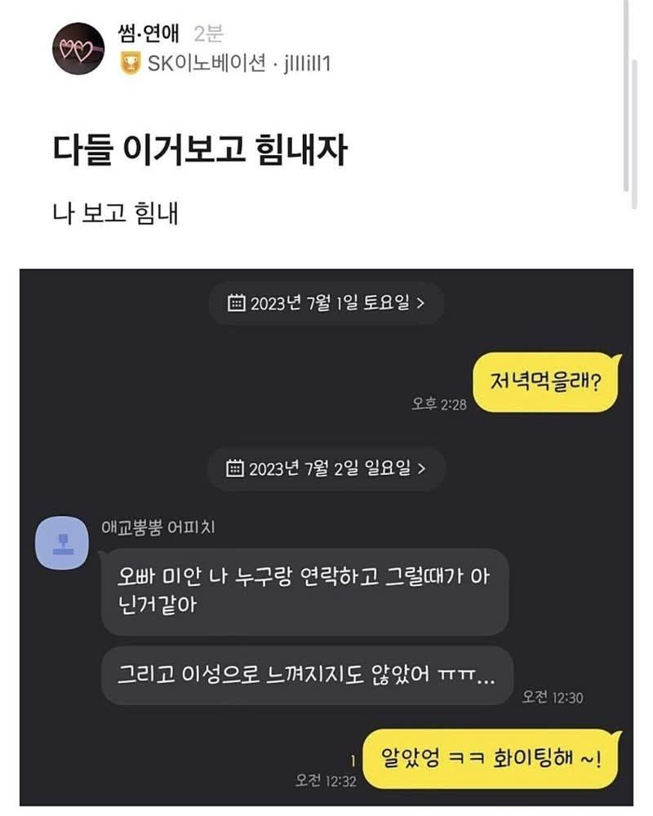653x816 pixels.
Task: Select the 저녁먹을래? yellow message bubble
Action: [546, 382]
